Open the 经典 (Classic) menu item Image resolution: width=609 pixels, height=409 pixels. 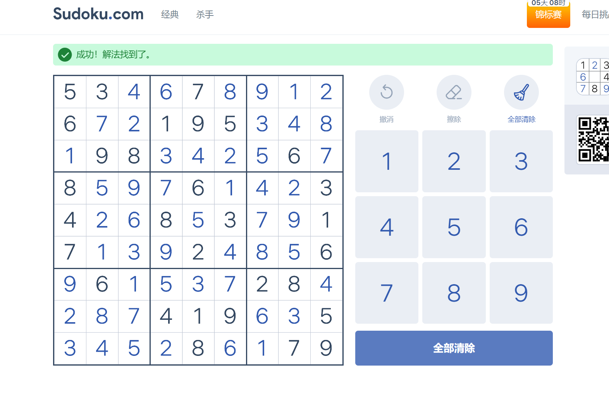click(170, 15)
